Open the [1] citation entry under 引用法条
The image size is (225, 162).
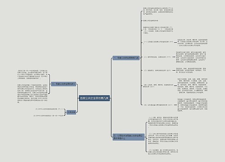49,109
